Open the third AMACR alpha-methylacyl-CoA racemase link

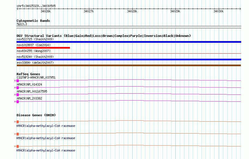coord(46,150)
